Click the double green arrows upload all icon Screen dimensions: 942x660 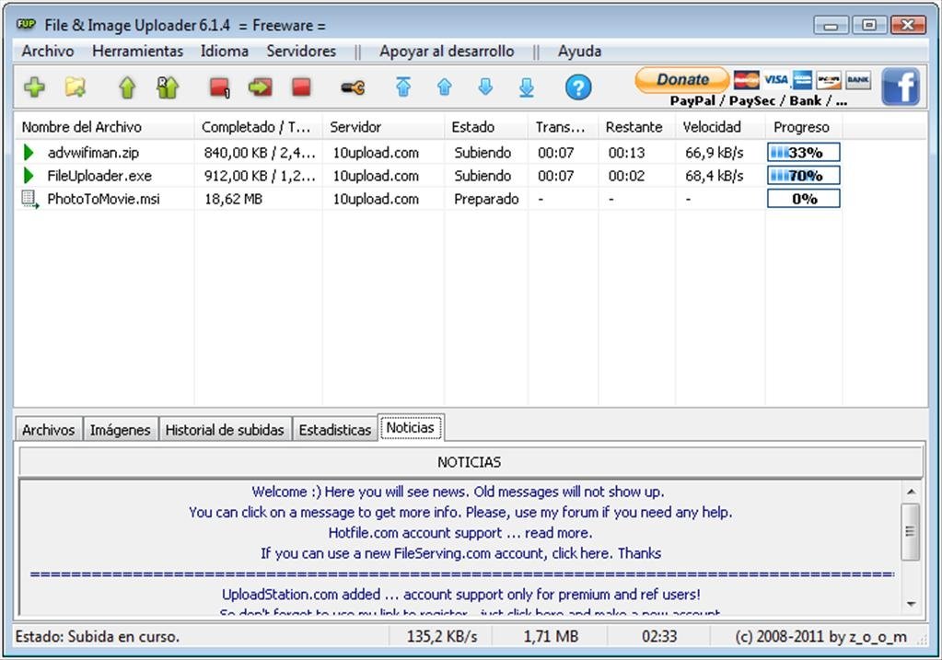168,87
